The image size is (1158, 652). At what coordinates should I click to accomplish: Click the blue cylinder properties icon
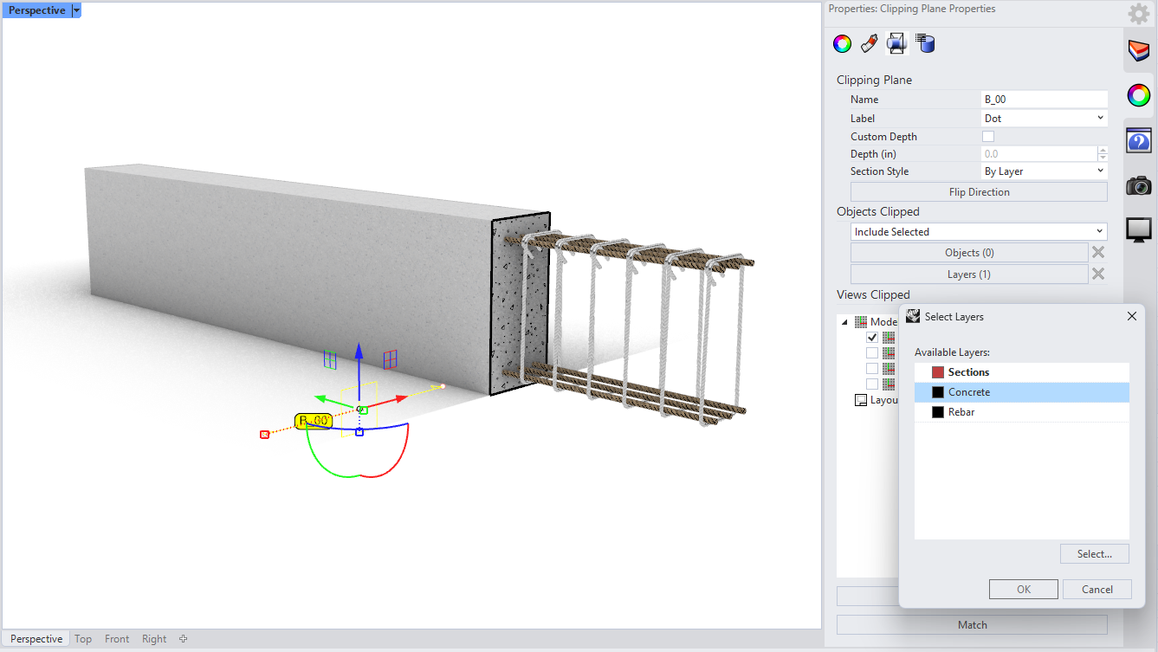925,43
